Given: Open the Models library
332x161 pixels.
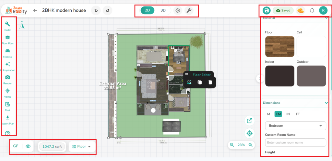Looking at the screenshot, I should coord(7,51).
